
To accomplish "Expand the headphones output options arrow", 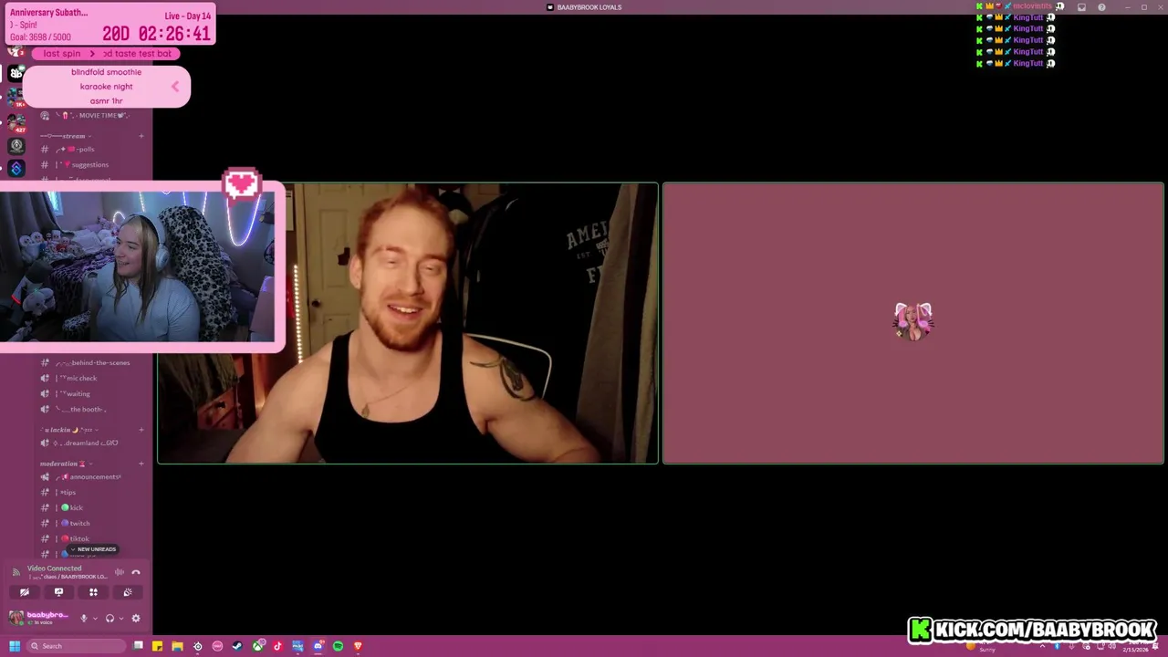I will click(x=120, y=619).
